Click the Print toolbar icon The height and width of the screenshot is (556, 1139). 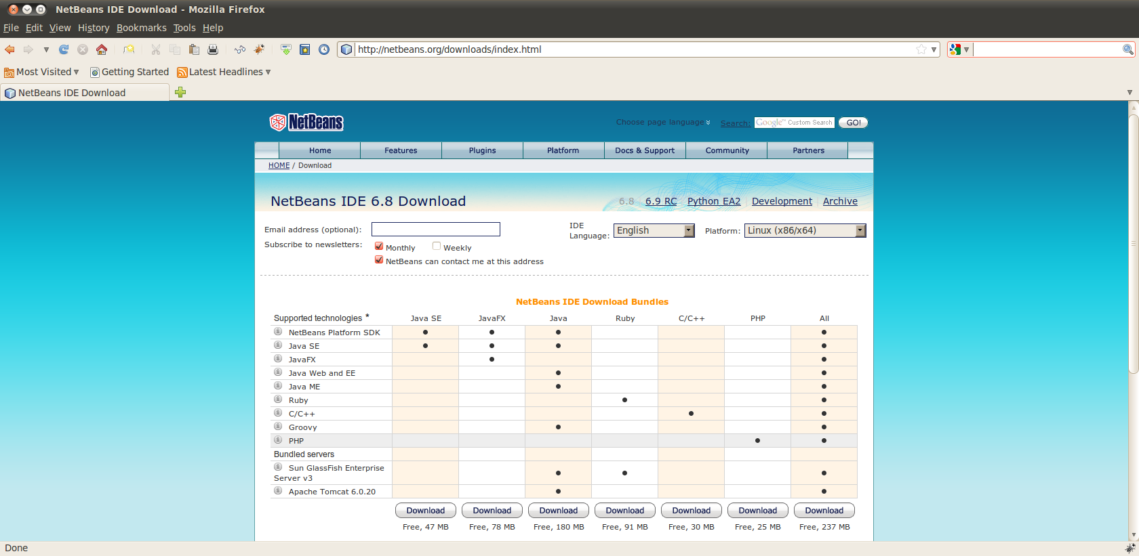pos(213,49)
